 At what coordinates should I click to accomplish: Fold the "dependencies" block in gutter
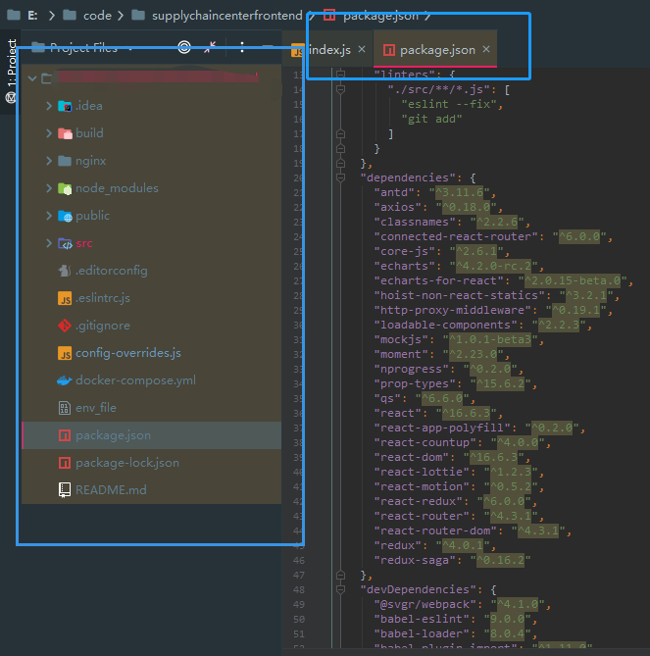pyautogui.click(x=340, y=177)
